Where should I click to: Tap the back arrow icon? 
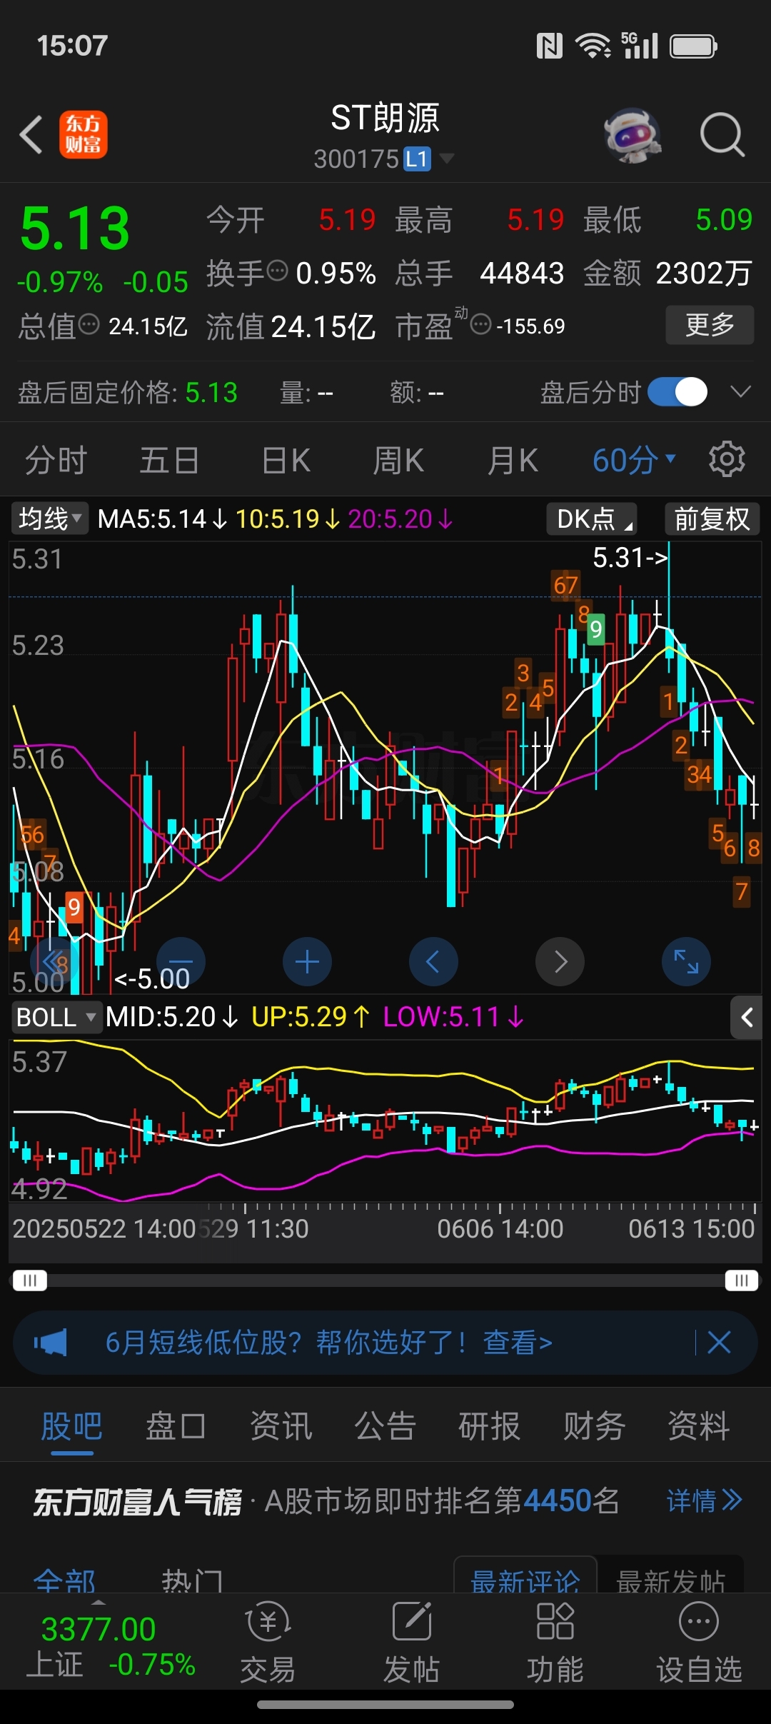(31, 134)
